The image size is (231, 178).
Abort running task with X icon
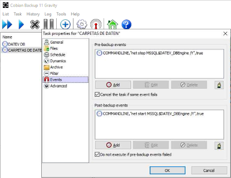(35, 24)
